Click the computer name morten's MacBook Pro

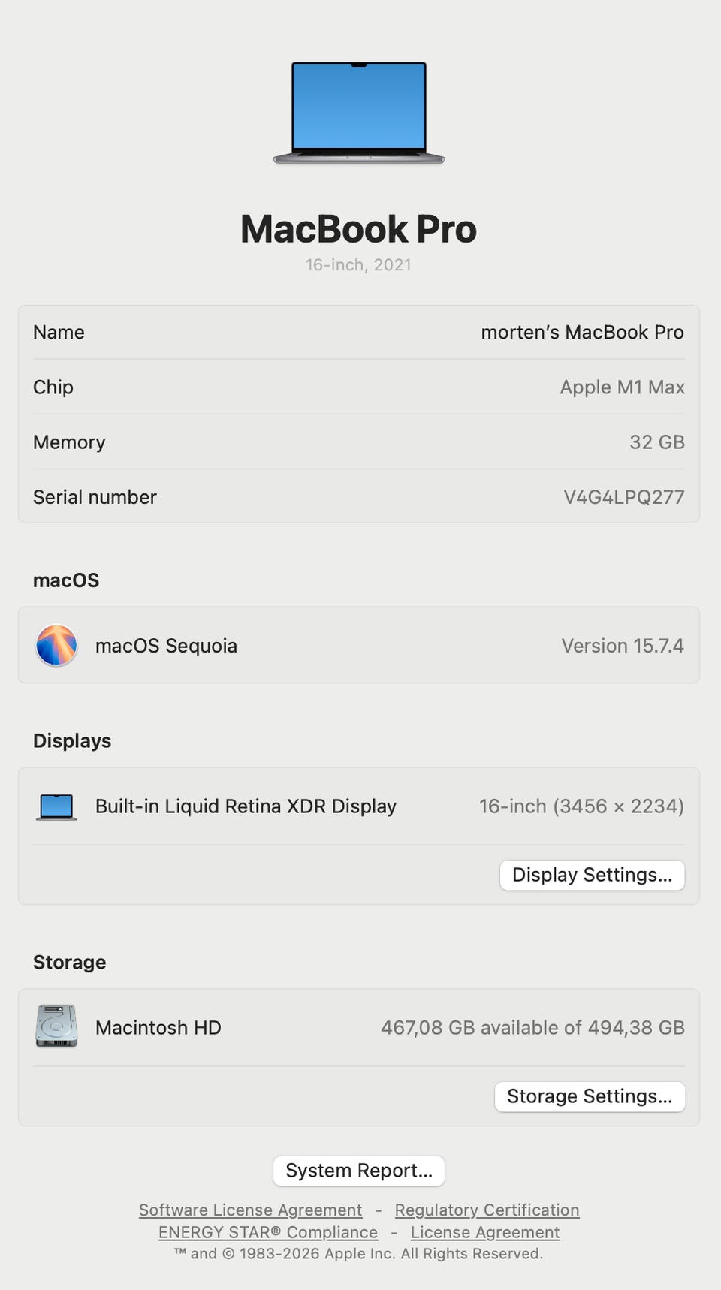(x=582, y=332)
